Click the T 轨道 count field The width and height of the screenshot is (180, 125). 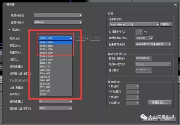[x=132, y=97]
